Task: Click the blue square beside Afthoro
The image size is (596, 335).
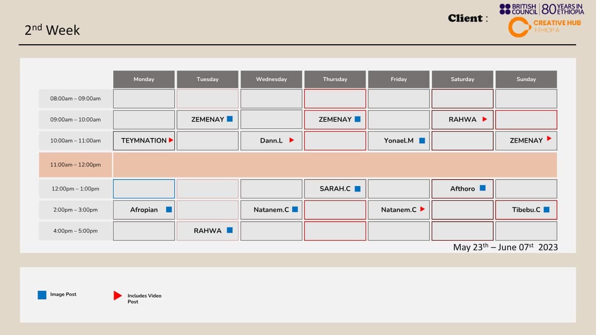Action: [x=483, y=188]
